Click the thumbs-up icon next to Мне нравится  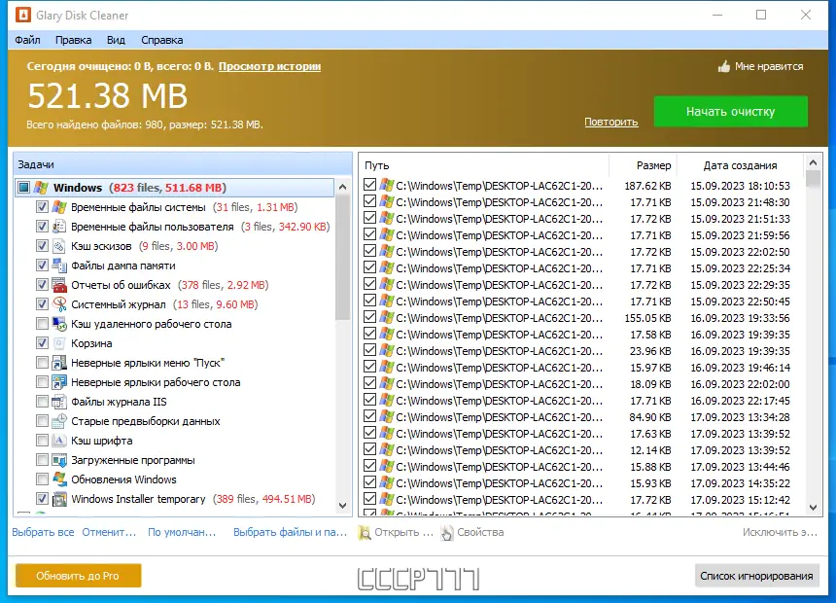click(x=723, y=67)
